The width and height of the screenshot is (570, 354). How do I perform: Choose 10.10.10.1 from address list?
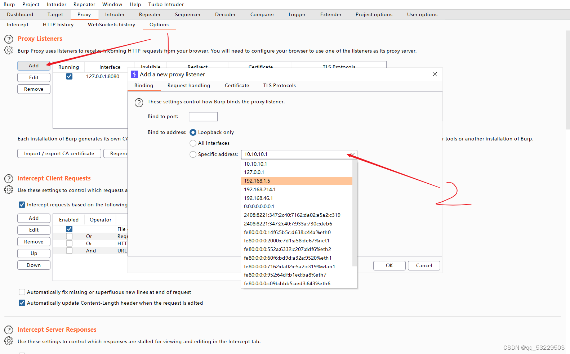point(297,164)
